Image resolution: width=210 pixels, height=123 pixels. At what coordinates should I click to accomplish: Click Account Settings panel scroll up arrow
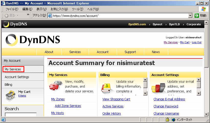[x=199, y=80]
